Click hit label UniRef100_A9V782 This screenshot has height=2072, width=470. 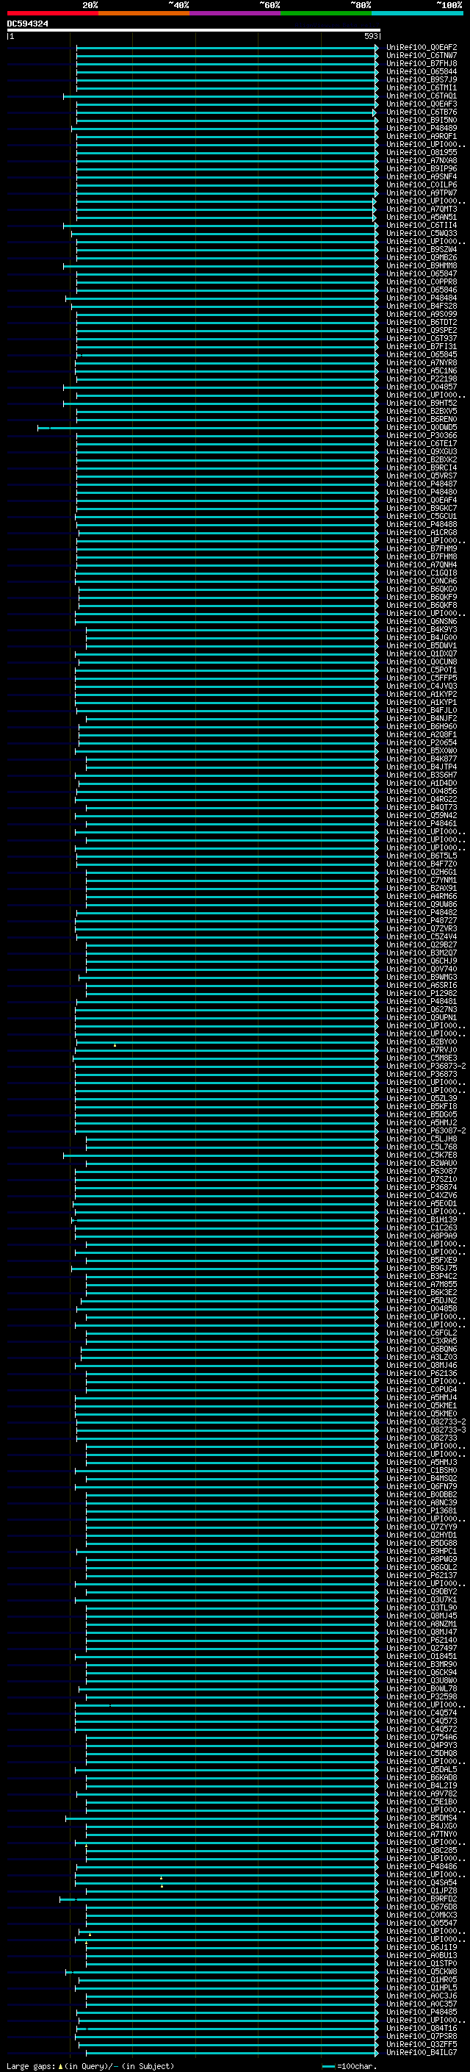coord(422,1792)
